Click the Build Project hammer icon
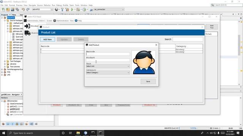Viewport: 243px width, 136px height. click(62, 9)
